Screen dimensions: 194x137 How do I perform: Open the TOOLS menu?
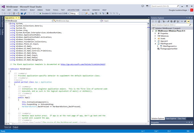(x=55, y=10)
